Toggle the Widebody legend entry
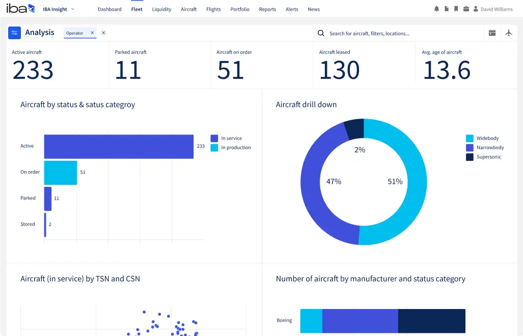The image size is (523, 336). [x=486, y=138]
